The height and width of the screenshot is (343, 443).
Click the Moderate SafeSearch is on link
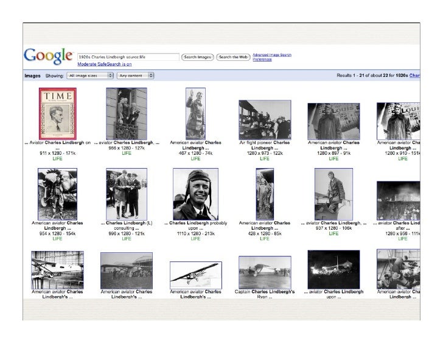[104, 64]
